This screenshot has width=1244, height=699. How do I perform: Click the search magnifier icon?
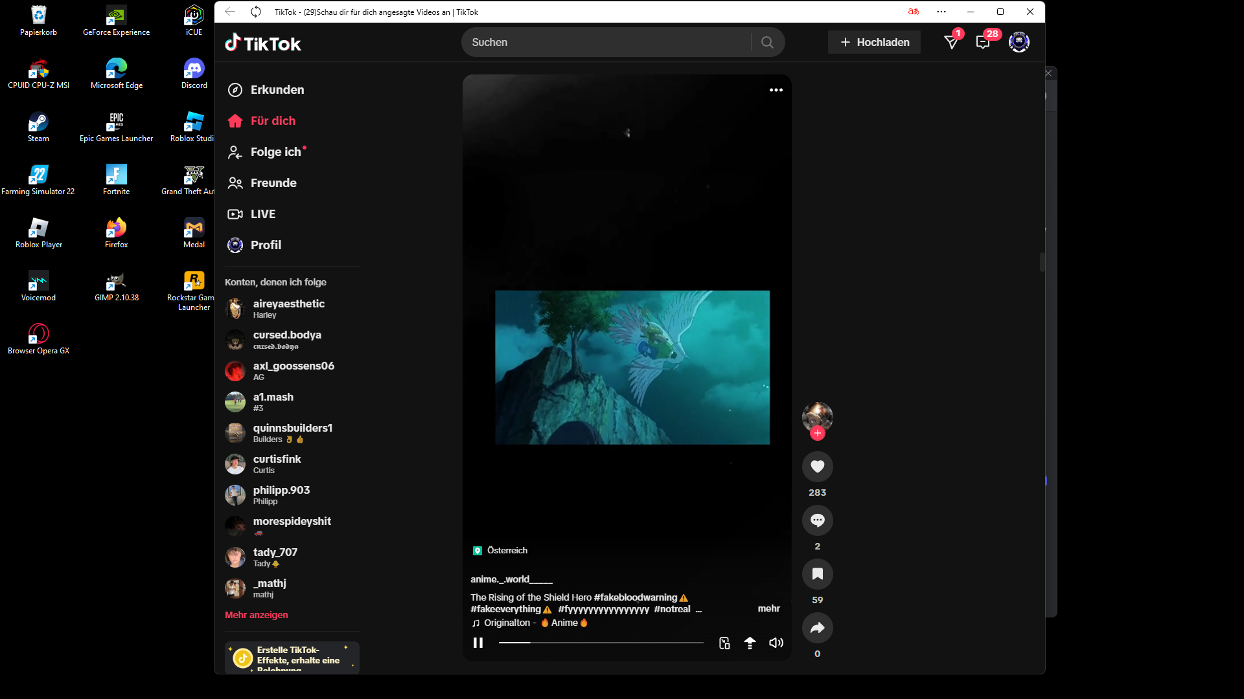point(767,42)
